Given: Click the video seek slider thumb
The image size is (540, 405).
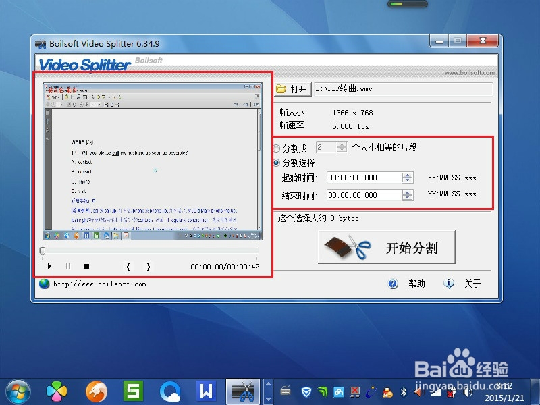Looking at the screenshot, I should [x=43, y=250].
